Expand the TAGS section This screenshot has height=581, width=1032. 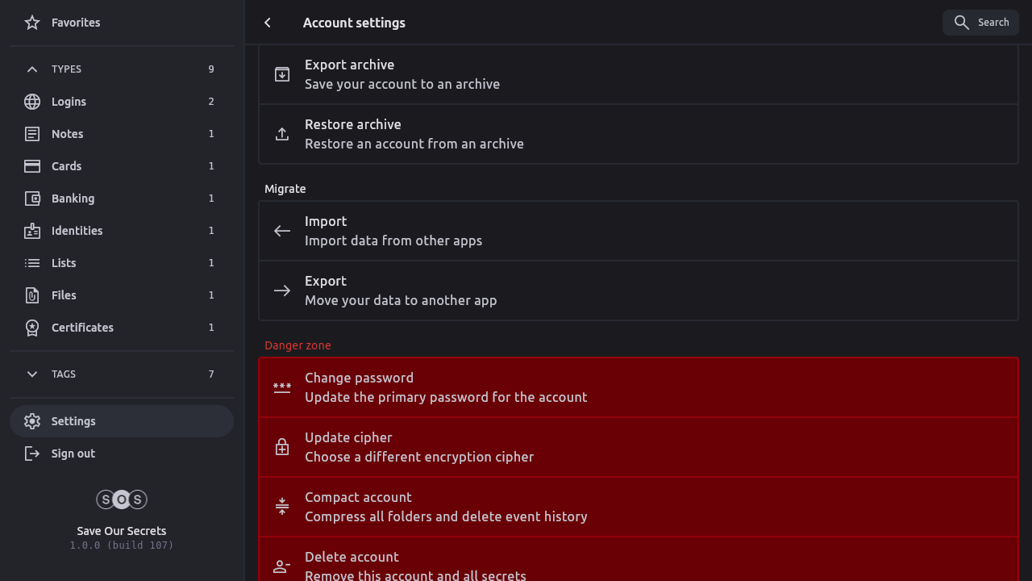point(32,374)
